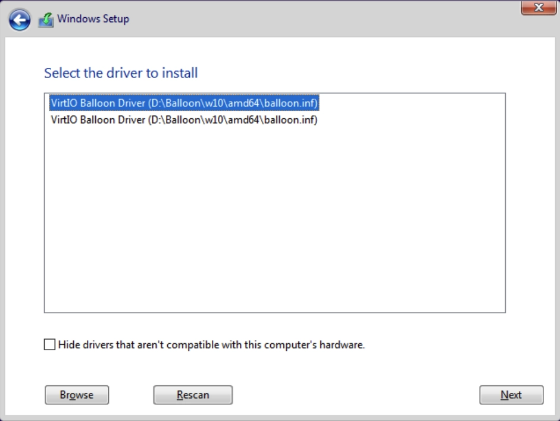Click the Windows Setup installer icon
Image resolution: width=560 pixels, height=421 pixels.
tap(46, 20)
